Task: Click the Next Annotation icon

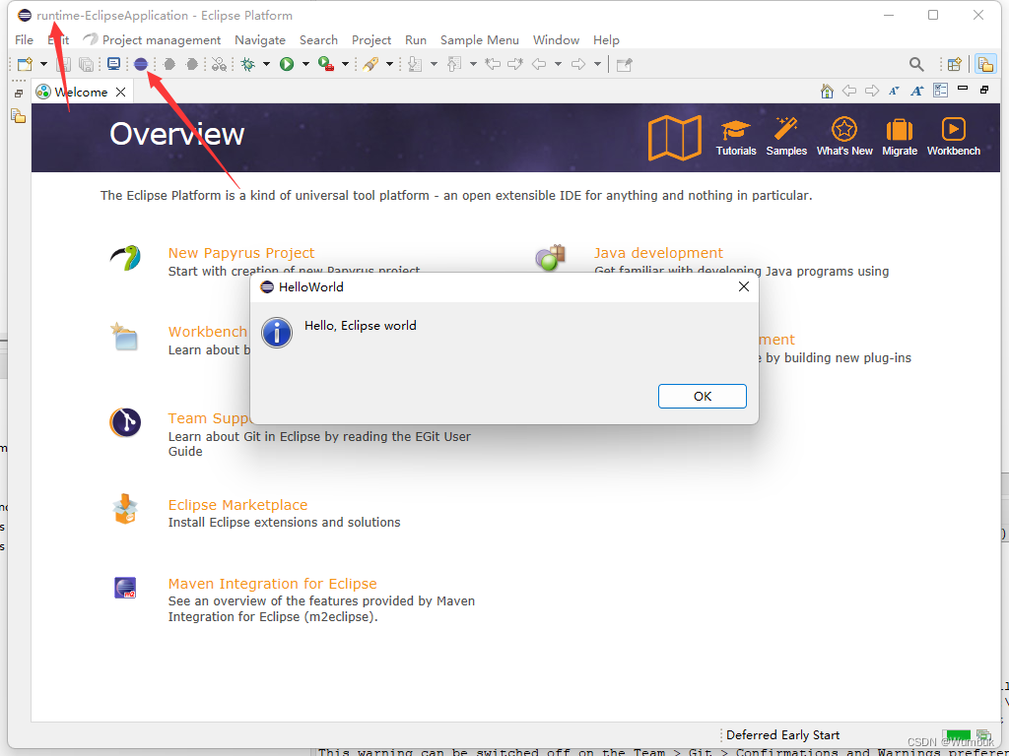Action: tap(415, 64)
